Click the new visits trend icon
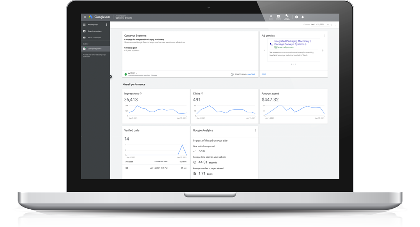420x227 pixels. (195, 151)
